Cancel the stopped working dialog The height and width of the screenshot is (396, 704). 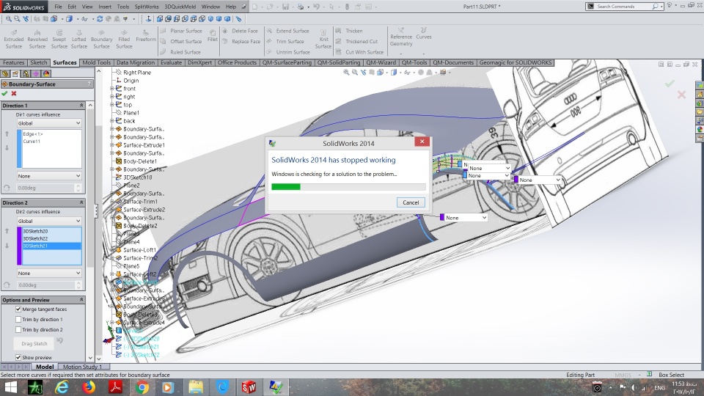pos(411,202)
